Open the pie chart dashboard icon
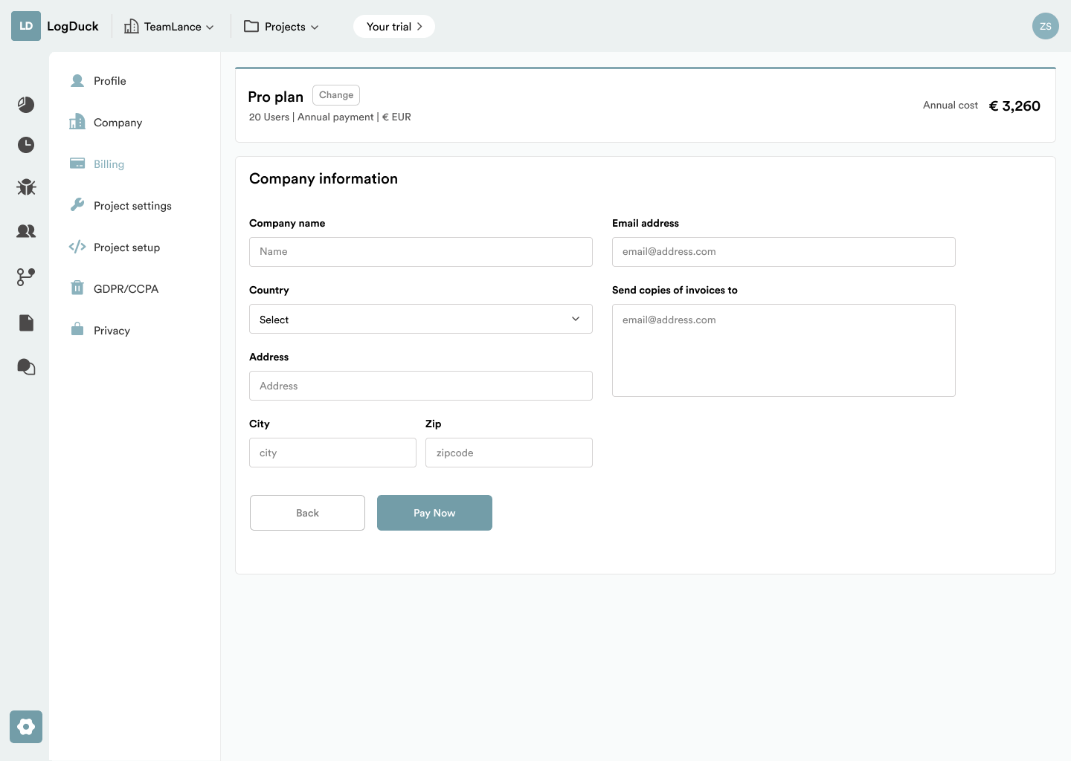The image size is (1071, 761). pos(26,105)
